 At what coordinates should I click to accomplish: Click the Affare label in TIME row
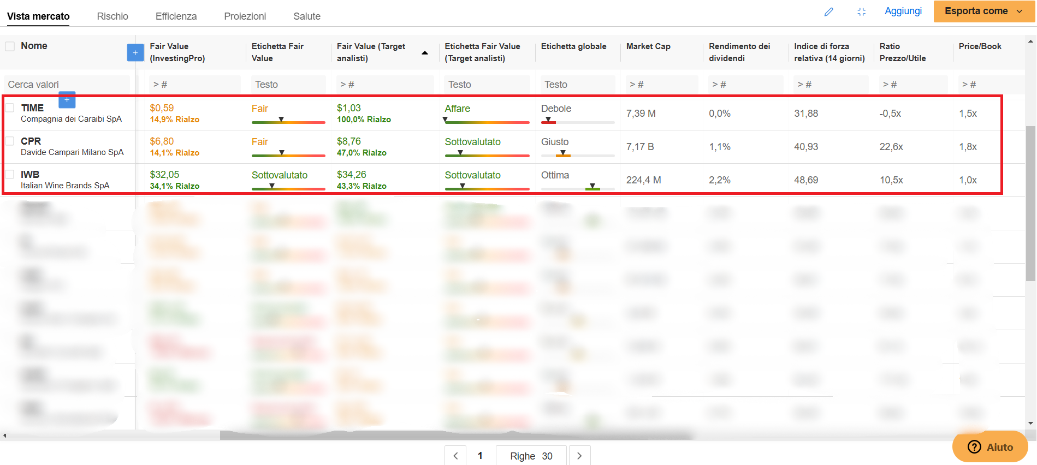click(457, 109)
